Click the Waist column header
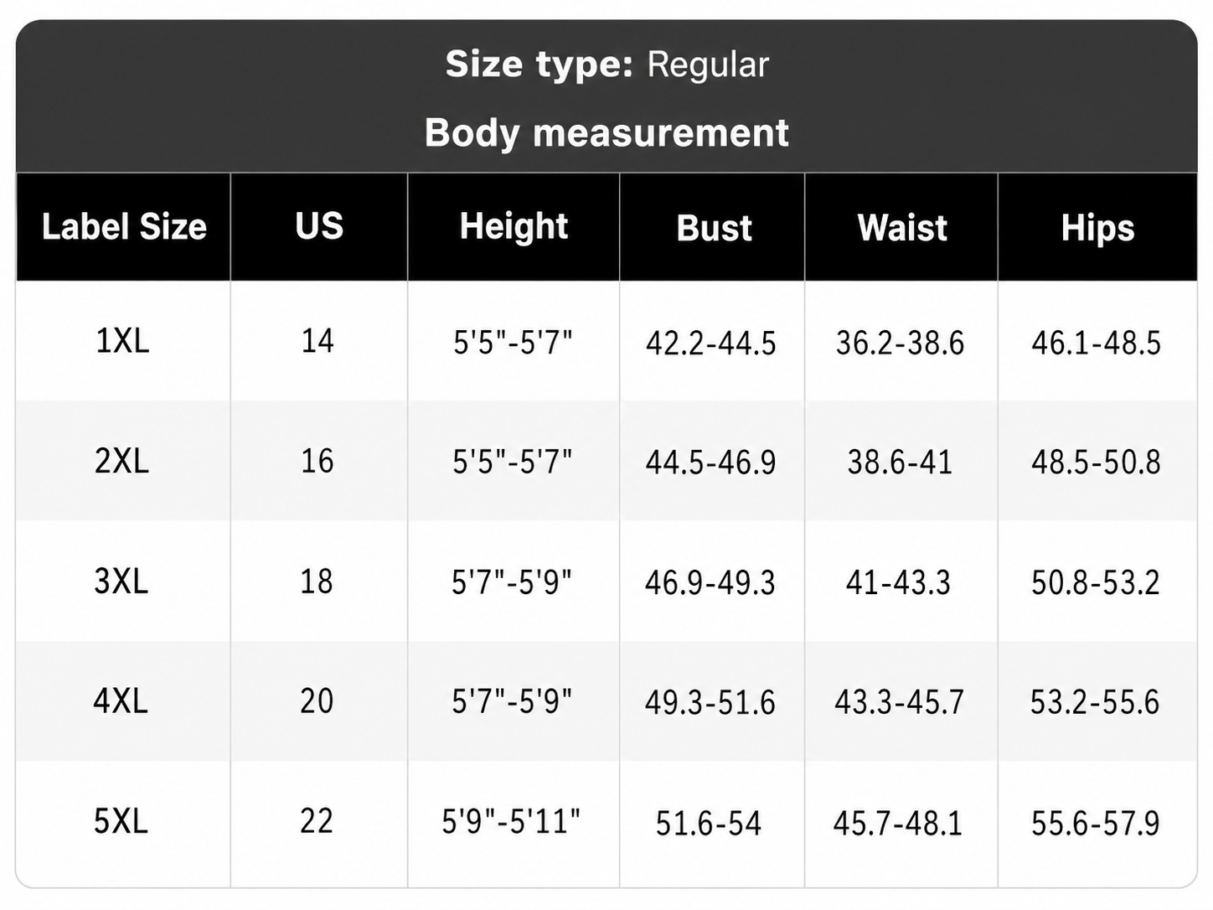The height and width of the screenshot is (910, 1213). [x=901, y=228]
